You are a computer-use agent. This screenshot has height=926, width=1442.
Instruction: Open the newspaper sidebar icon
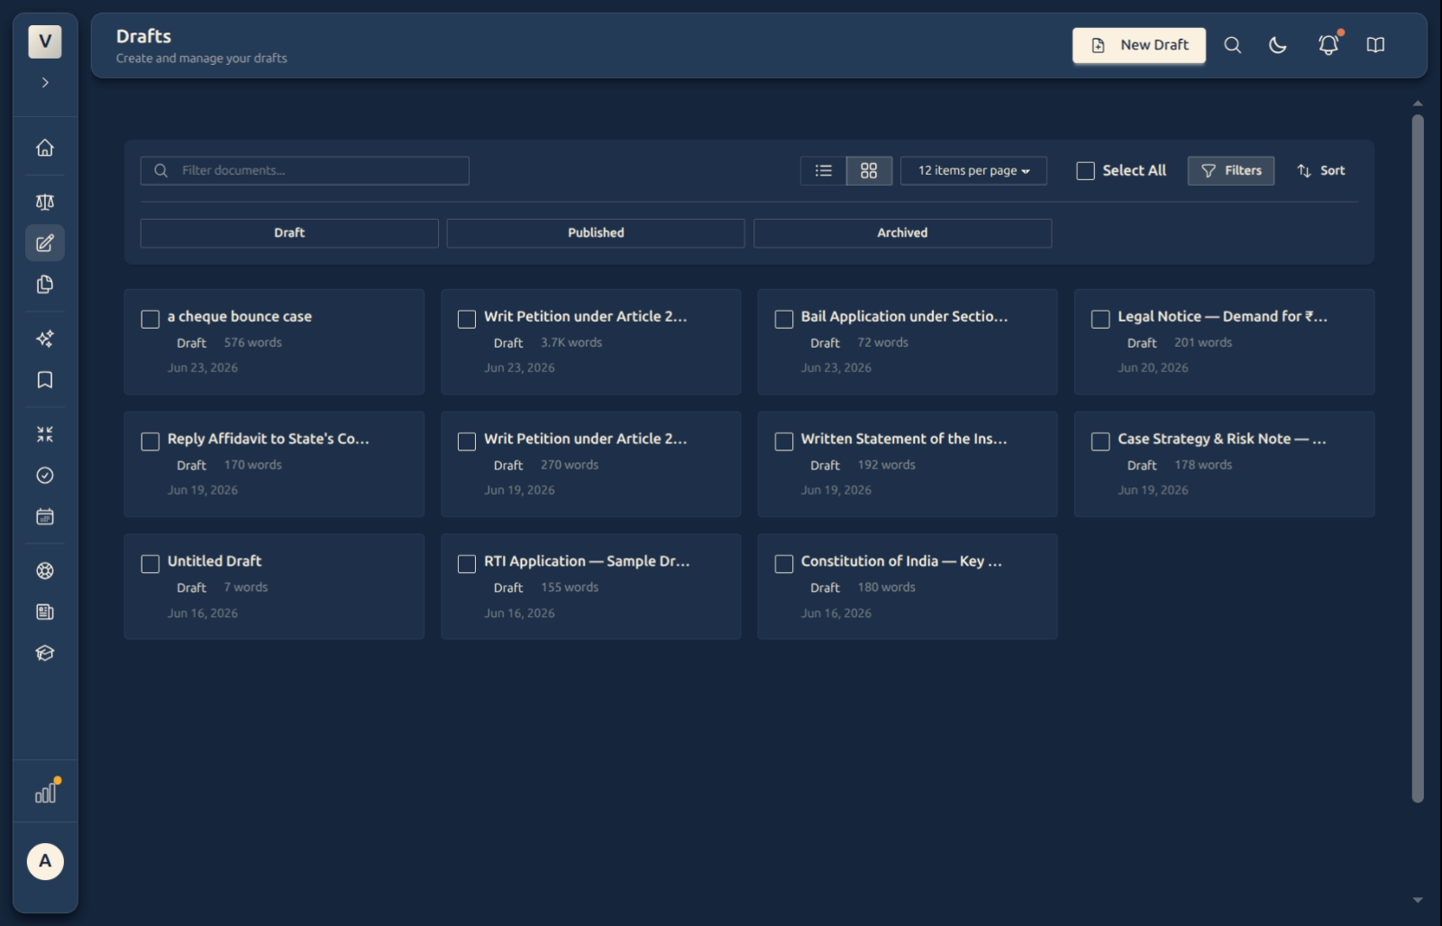pyautogui.click(x=45, y=613)
